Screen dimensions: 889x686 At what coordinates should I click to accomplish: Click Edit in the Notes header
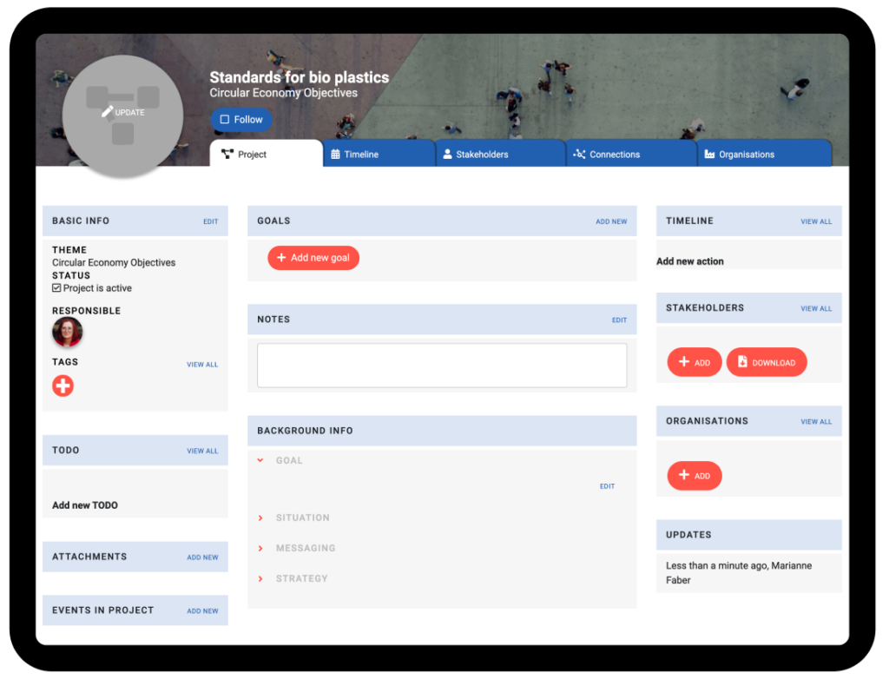coord(619,320)
